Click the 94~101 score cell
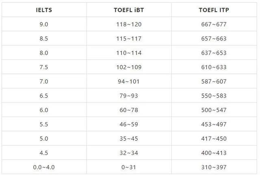This screenshot has height=176, width=260. (128, 81)
